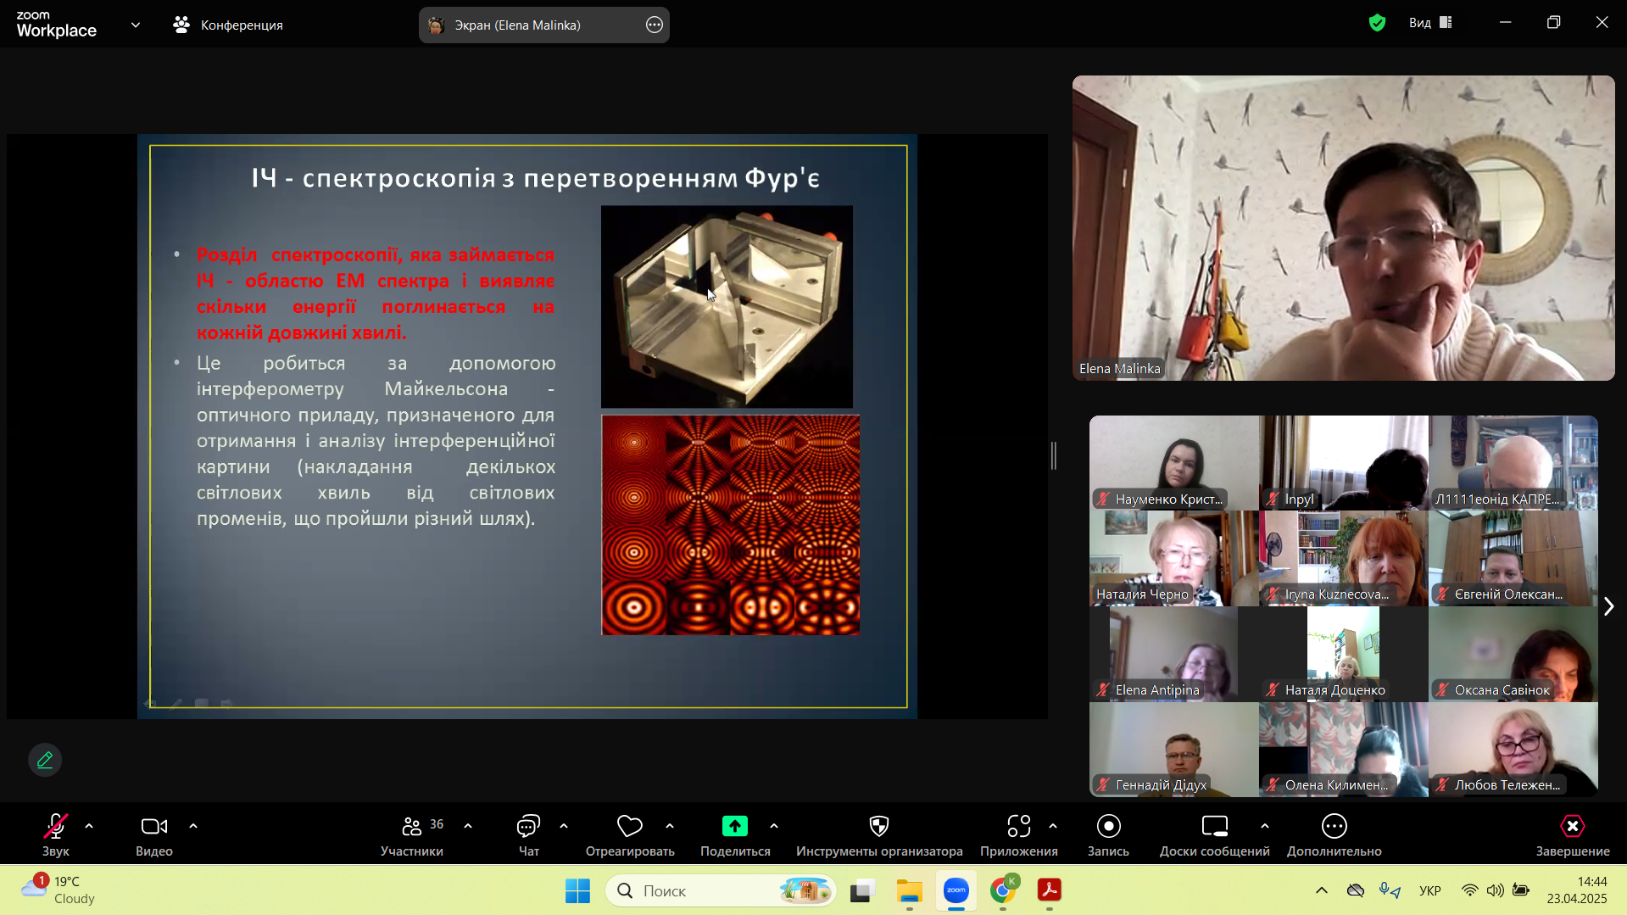Open the weather widget showing 19°C Cloudy
The image size is (1627, 915).
pos(59,890)
